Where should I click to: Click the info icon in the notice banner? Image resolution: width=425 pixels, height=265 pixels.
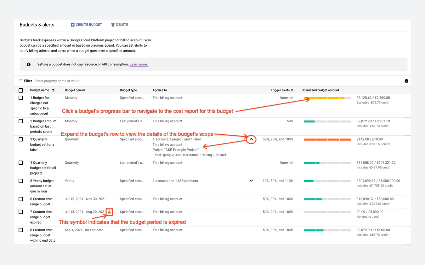pyautogui.click(x=29, y=64)
